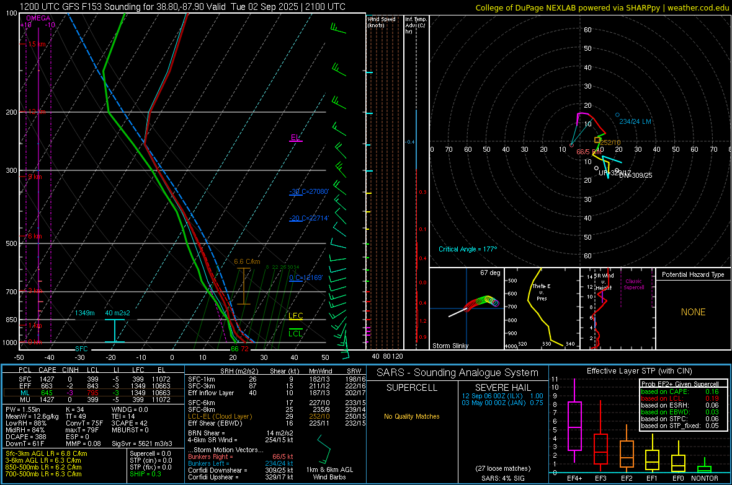This screenshot has width=732, height=485.
Task: Click the red '15 km' height marker
Action: [37, 45]
